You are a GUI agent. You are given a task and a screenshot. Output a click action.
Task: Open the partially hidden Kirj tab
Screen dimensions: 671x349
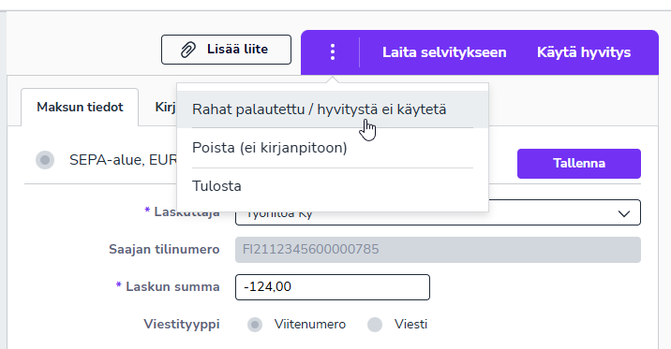click(x=165, y=107)
